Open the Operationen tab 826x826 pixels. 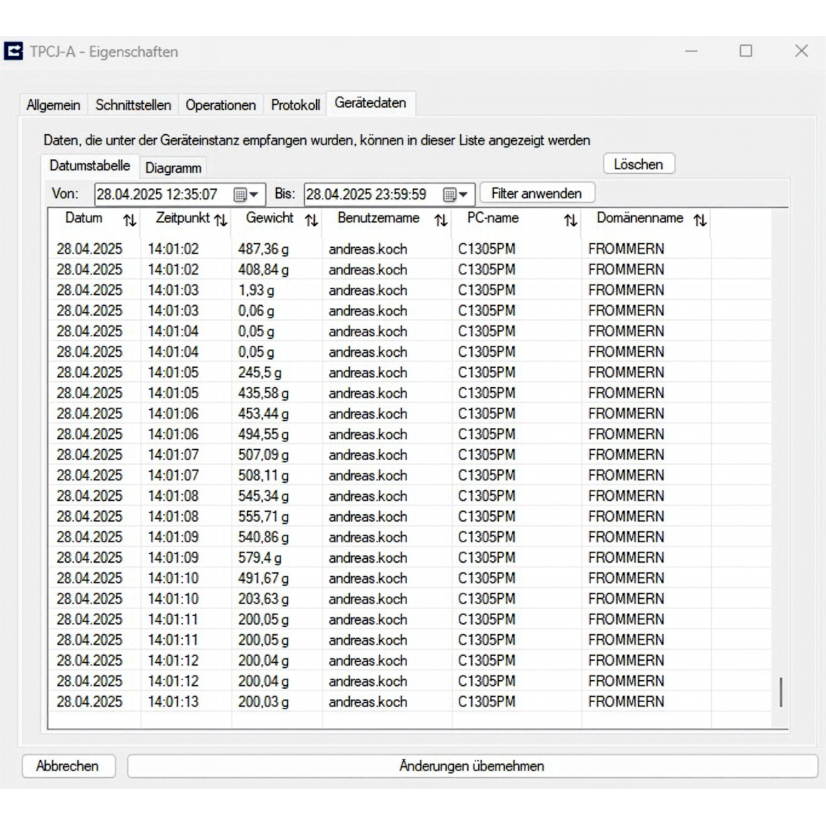pyautogui.click(x=221, y=105)
